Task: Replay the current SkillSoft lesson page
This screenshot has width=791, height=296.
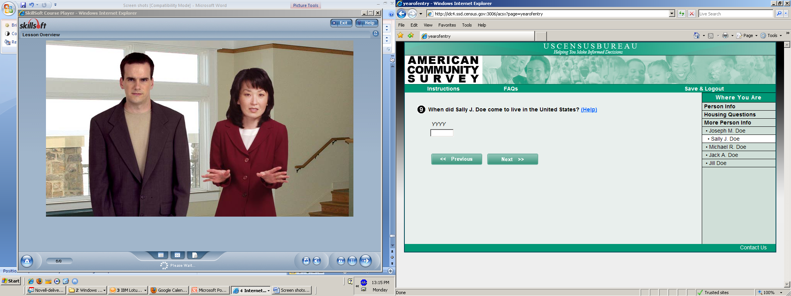Action: [x=306, y=261]
